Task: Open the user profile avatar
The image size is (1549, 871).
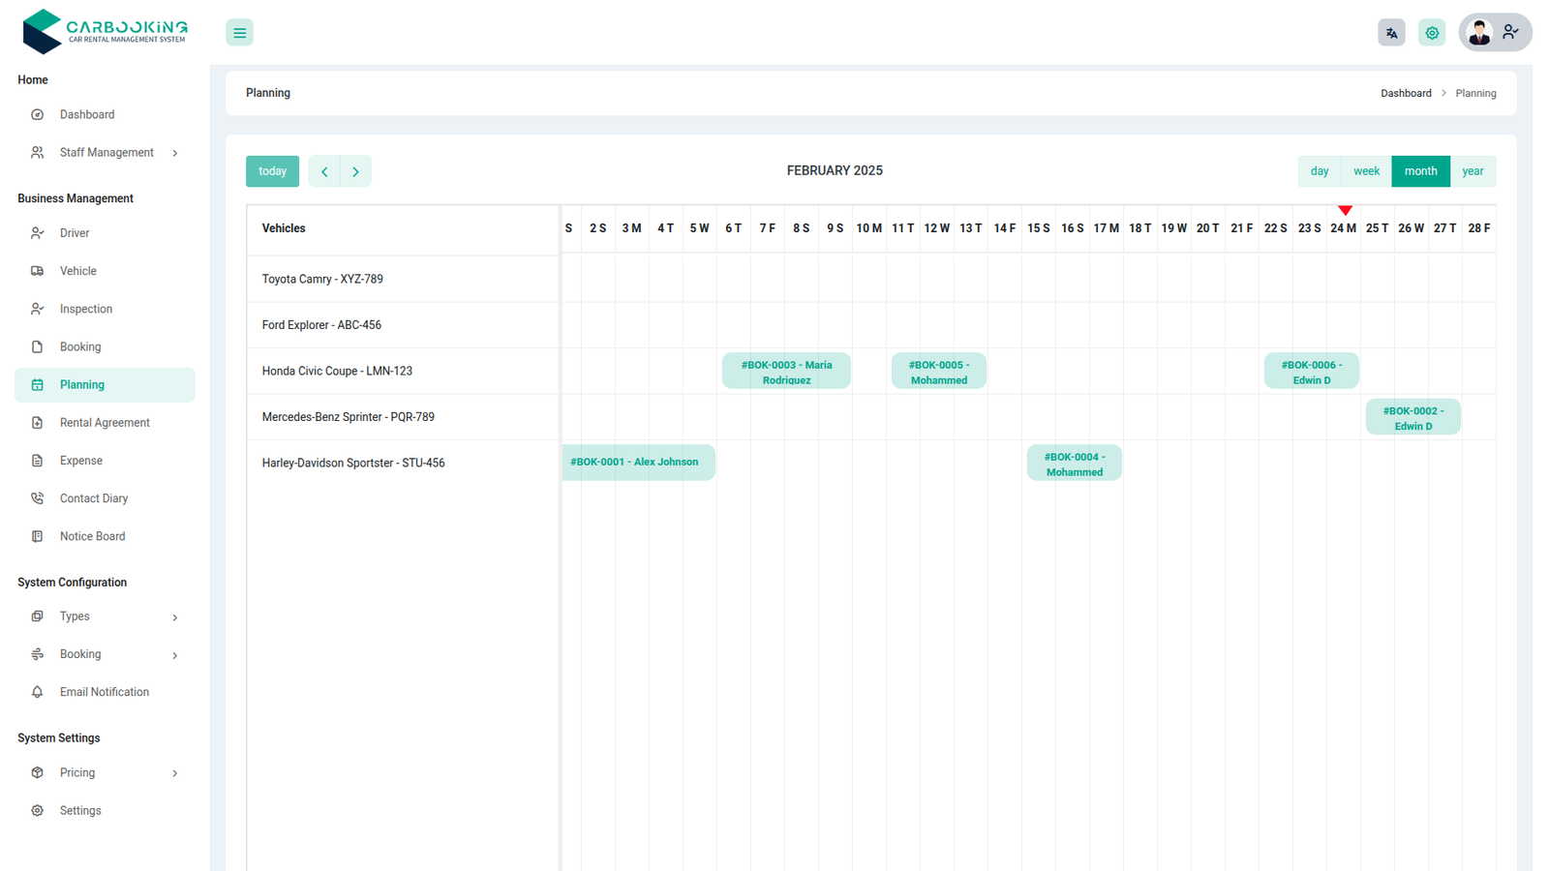Action: click(x=1478, y=33)
